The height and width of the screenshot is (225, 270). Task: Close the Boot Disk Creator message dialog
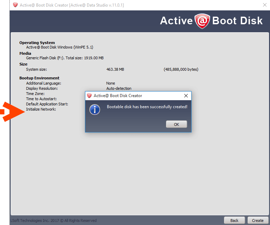(186, 96)
